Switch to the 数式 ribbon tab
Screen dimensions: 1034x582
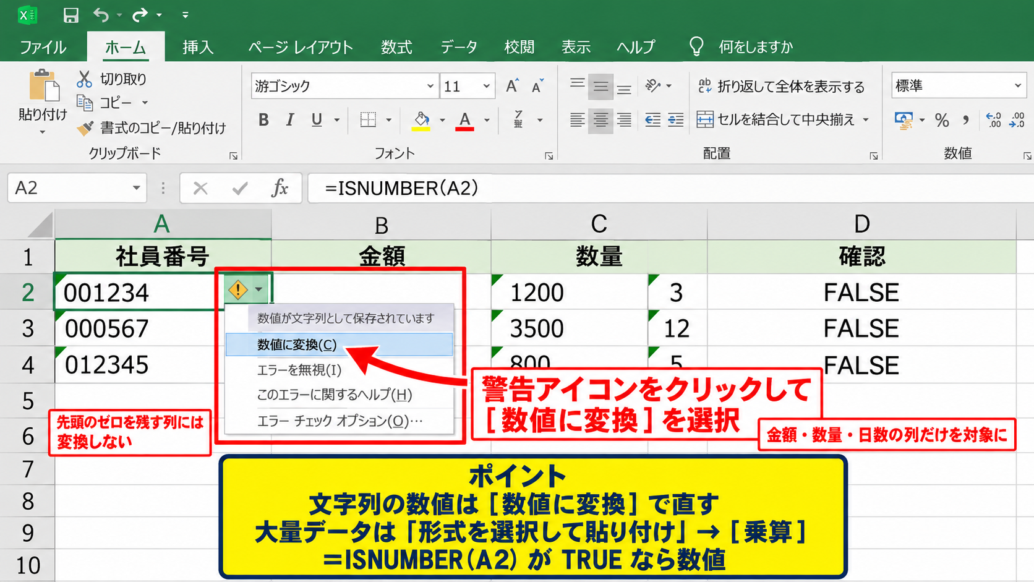[396, 47]
